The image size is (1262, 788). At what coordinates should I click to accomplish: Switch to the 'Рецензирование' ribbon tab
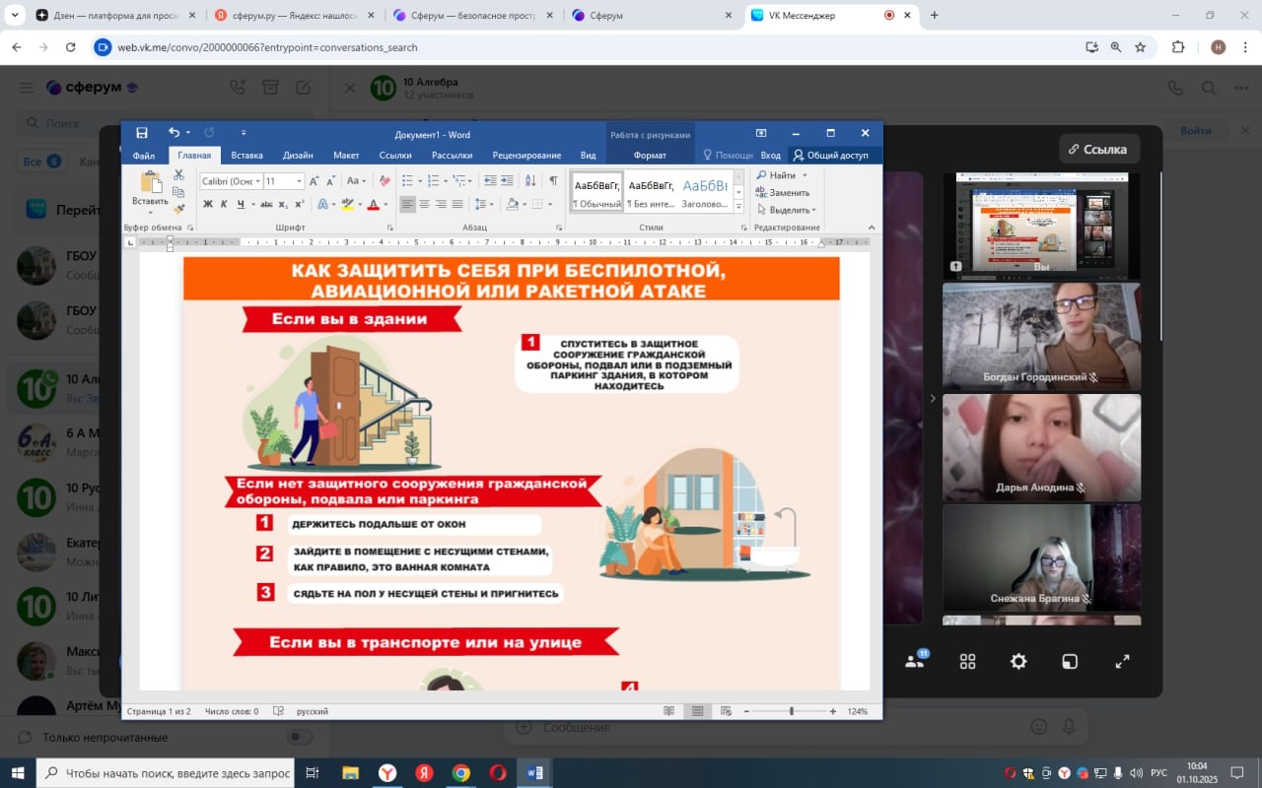pos(526,156)
